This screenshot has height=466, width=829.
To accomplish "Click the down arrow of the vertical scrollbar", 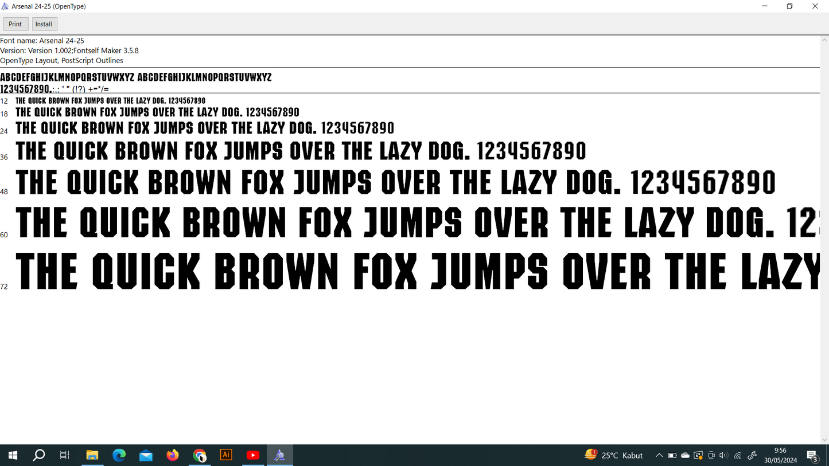I will (x=824, y=440).
